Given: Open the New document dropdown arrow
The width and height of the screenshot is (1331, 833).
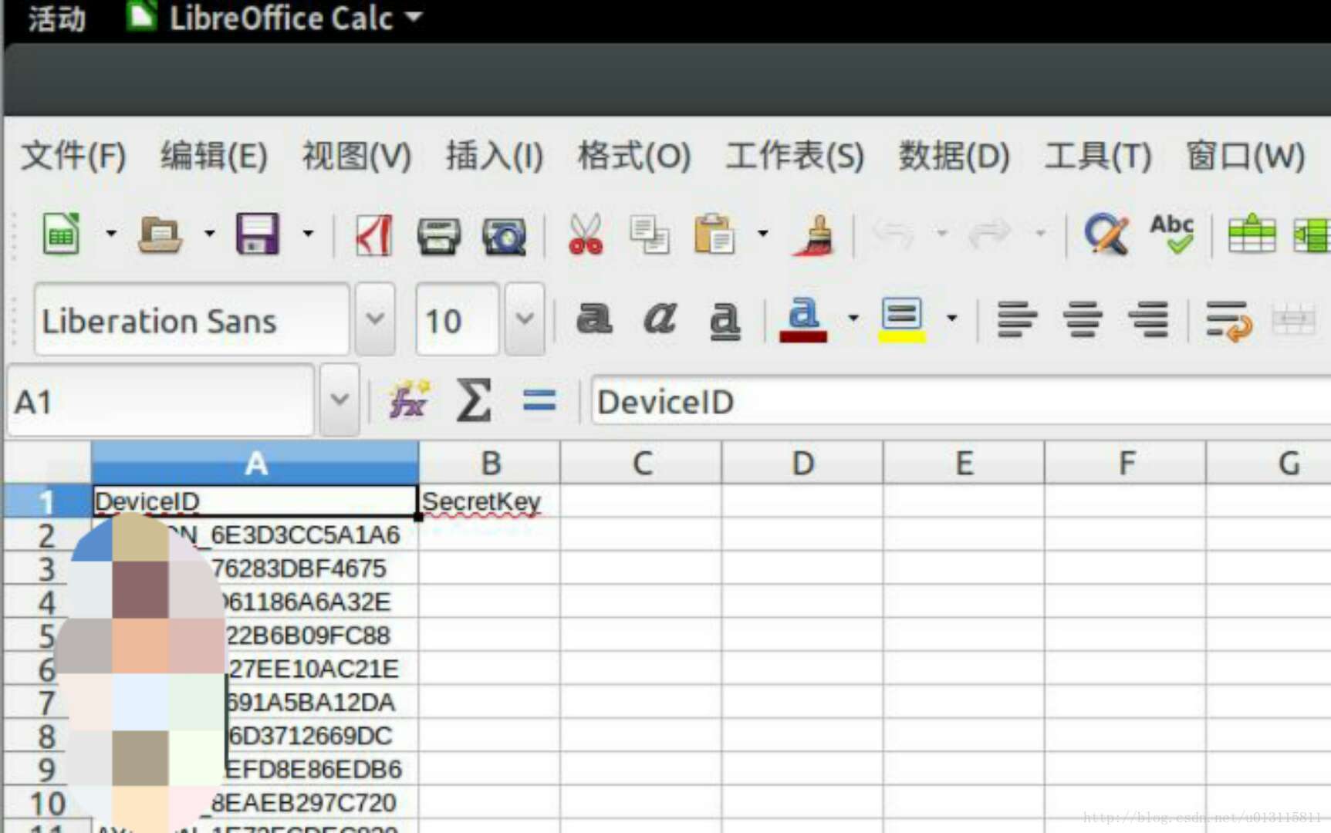Looking at the screenshot, I should click(111, 233).
